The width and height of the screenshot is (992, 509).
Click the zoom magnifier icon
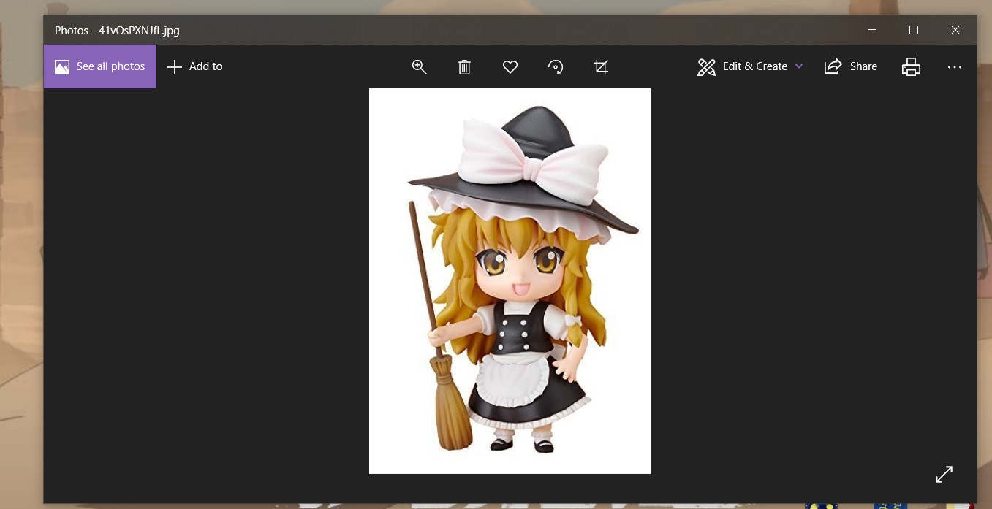click(419, 66)
